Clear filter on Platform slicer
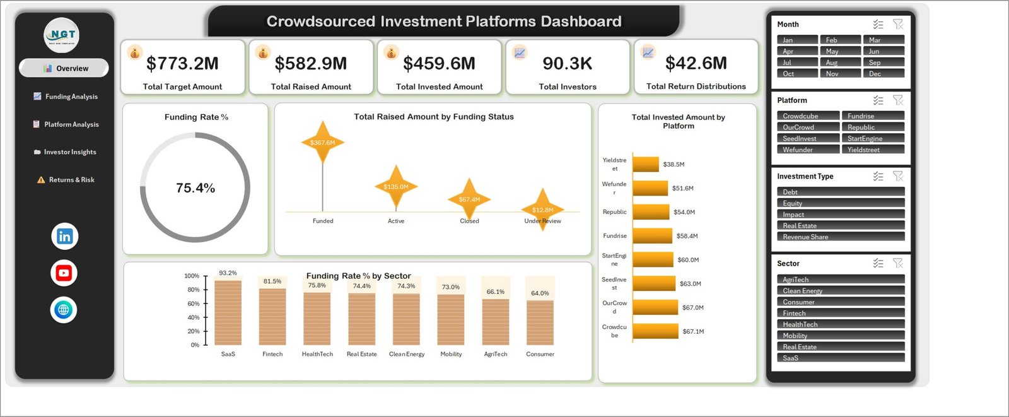Image resolution: width=1009 pixels, height=417 pixels. (x=898, y=100)
